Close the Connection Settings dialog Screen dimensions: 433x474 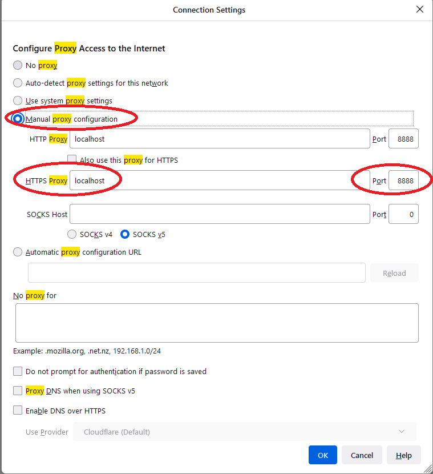420,9
